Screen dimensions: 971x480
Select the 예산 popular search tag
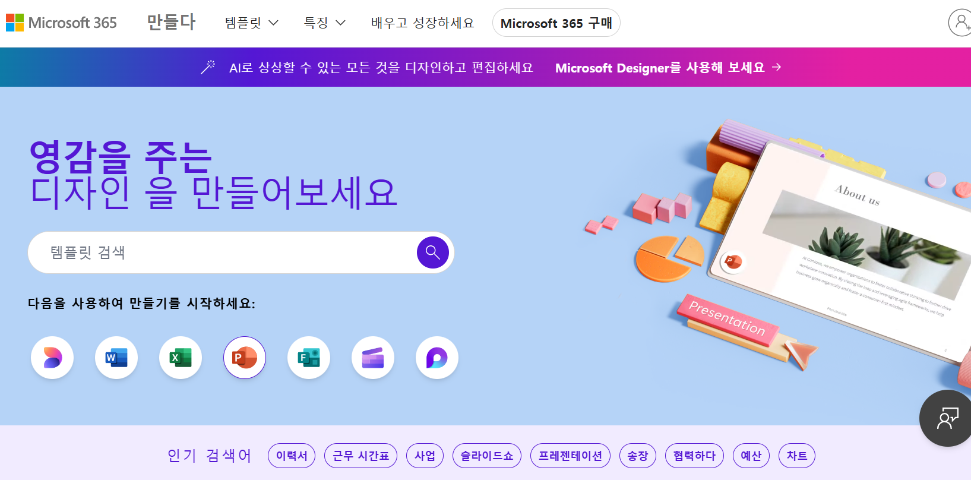(751, 456)
